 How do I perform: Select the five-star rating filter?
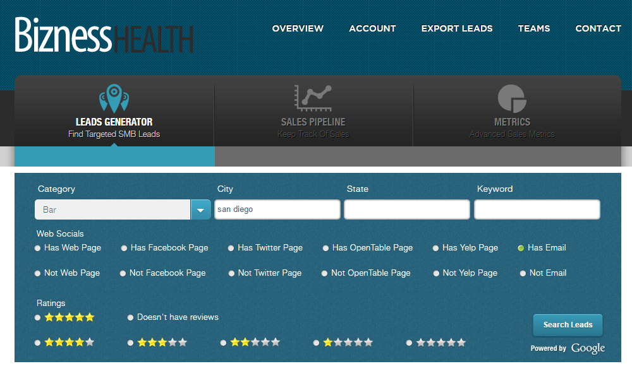pyautogui.click(x=38, y=317)
